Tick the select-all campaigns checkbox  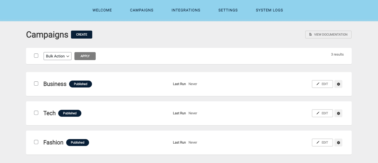(36, 56)
